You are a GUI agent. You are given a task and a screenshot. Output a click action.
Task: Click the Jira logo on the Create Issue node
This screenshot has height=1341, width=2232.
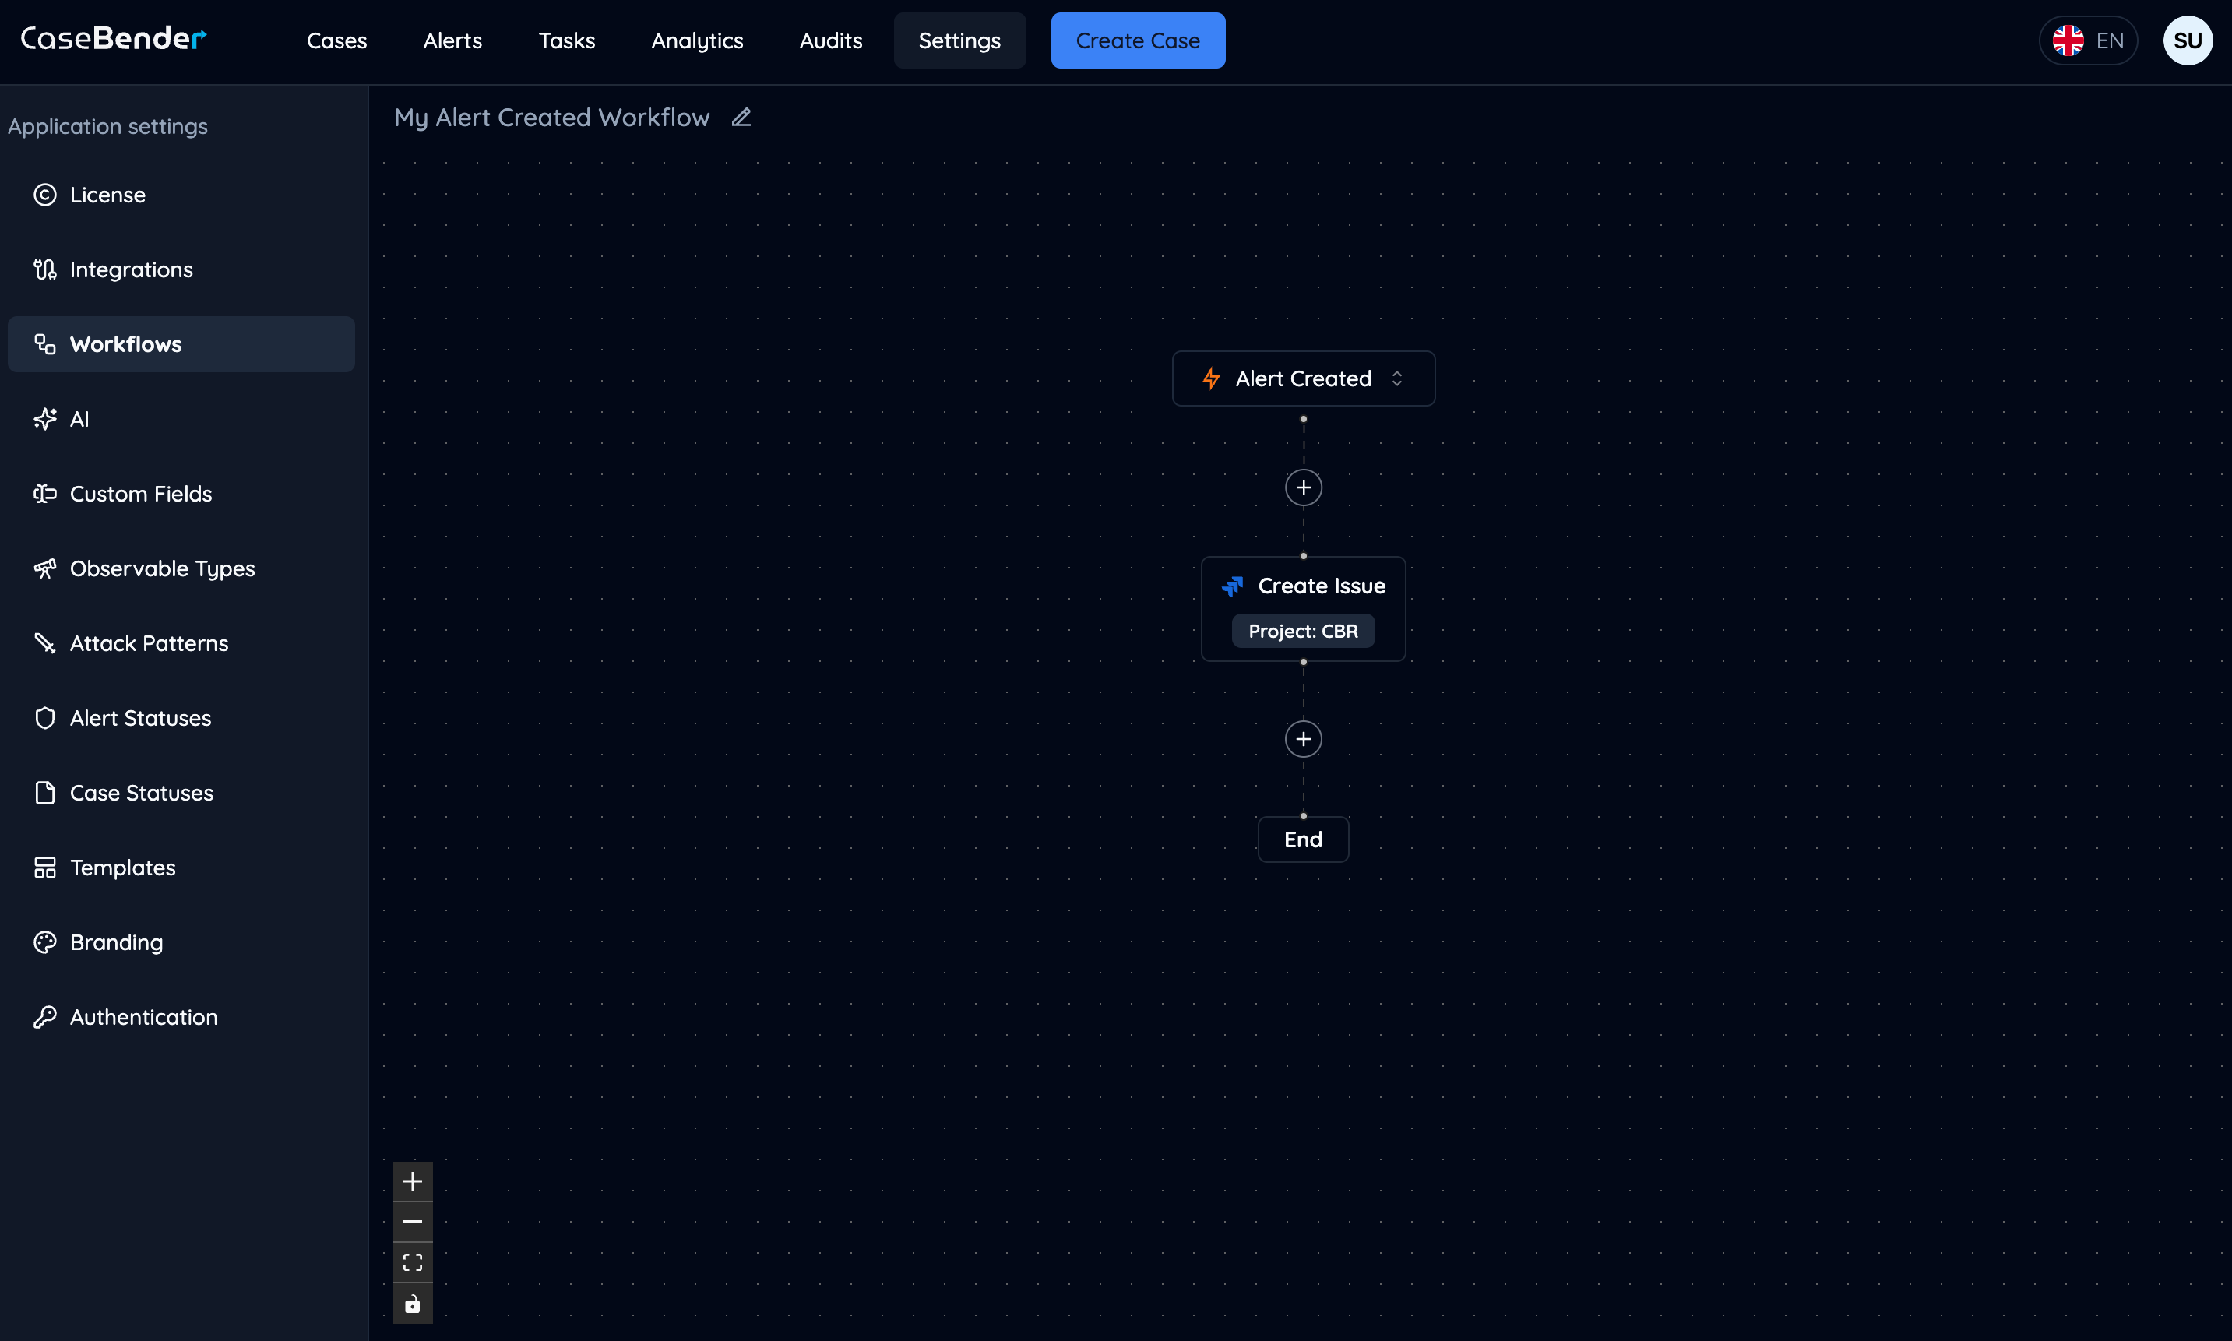click(x=1234, y=586)
